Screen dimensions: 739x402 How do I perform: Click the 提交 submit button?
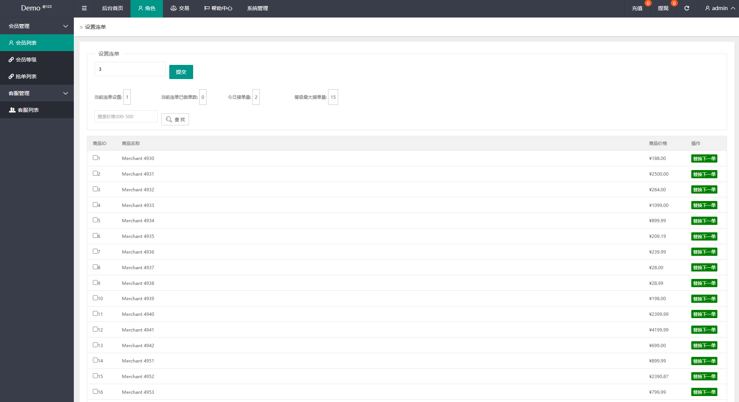click(x=181, y=72)
